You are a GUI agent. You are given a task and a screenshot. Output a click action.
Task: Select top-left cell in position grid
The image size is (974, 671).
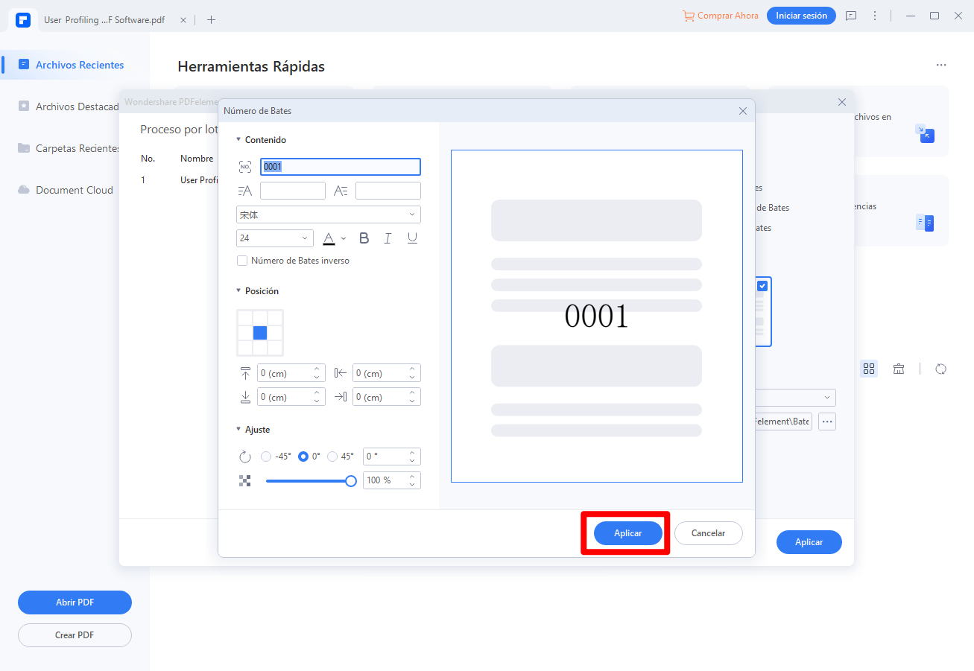pyautogui.click(x=245, y=318)
